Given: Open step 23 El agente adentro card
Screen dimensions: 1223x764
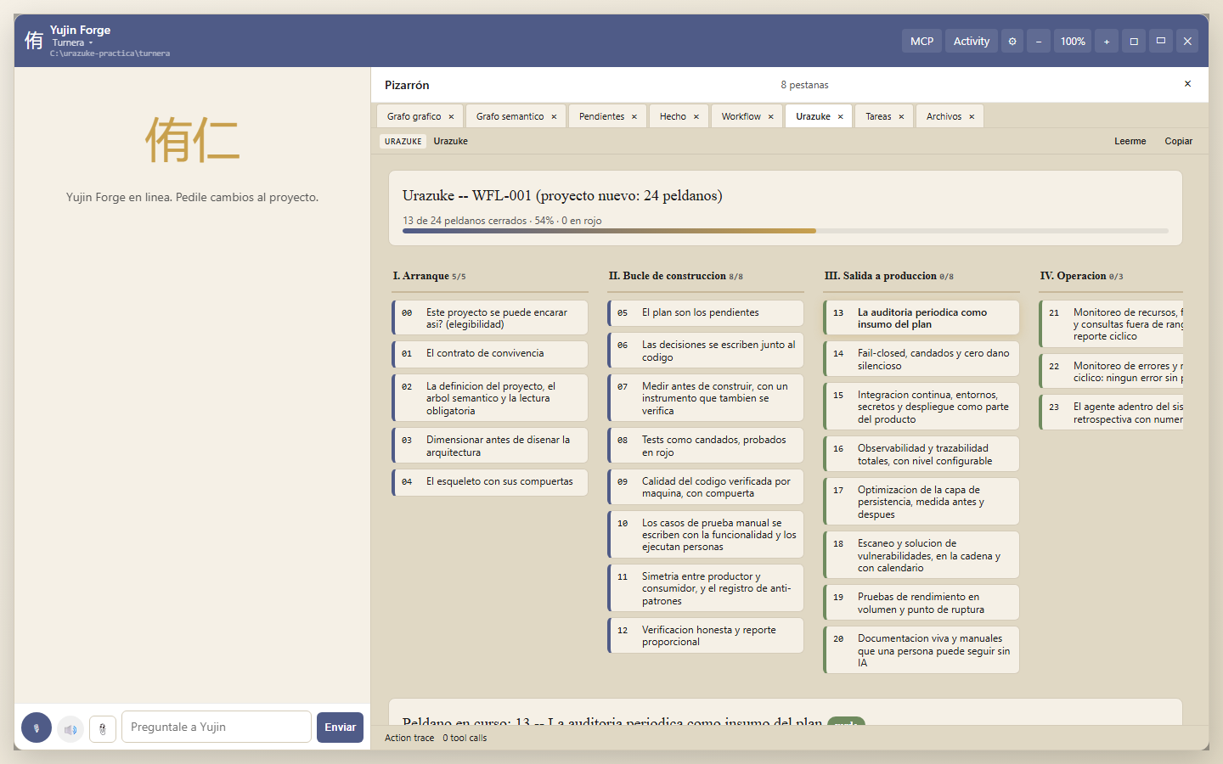Looking at the screenshot, I should point(1112,413).
